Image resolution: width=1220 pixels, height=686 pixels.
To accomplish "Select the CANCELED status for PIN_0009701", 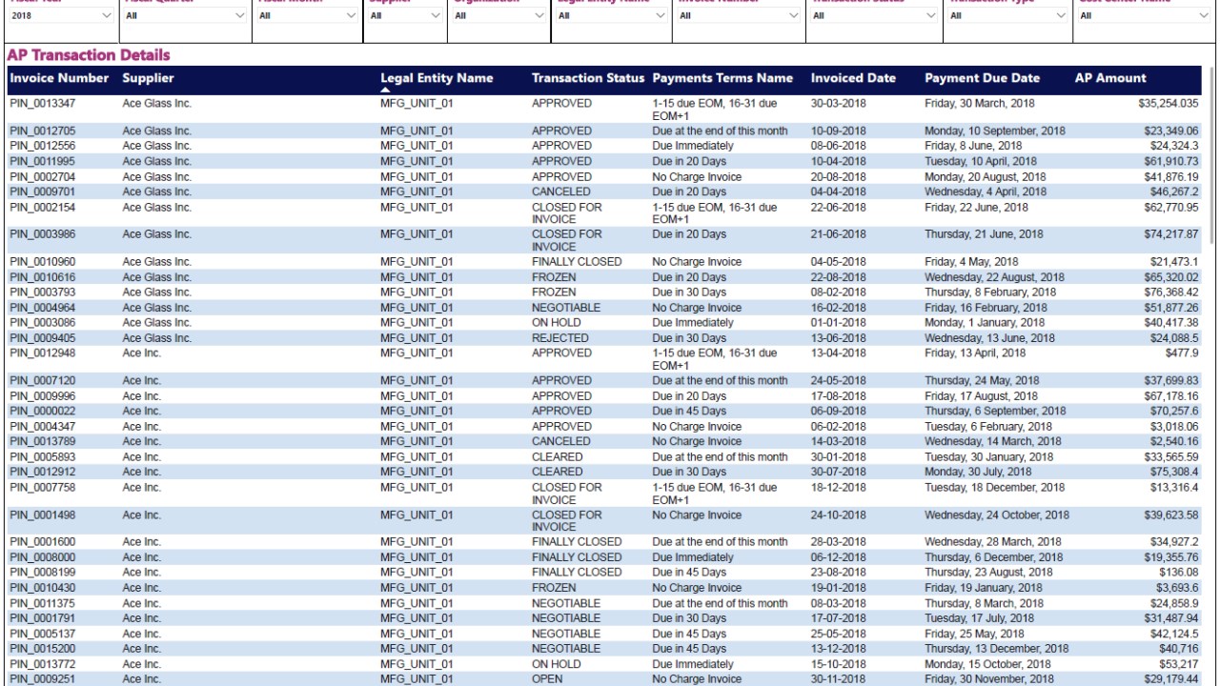I will pyautogui.click(x=561, y=192).
